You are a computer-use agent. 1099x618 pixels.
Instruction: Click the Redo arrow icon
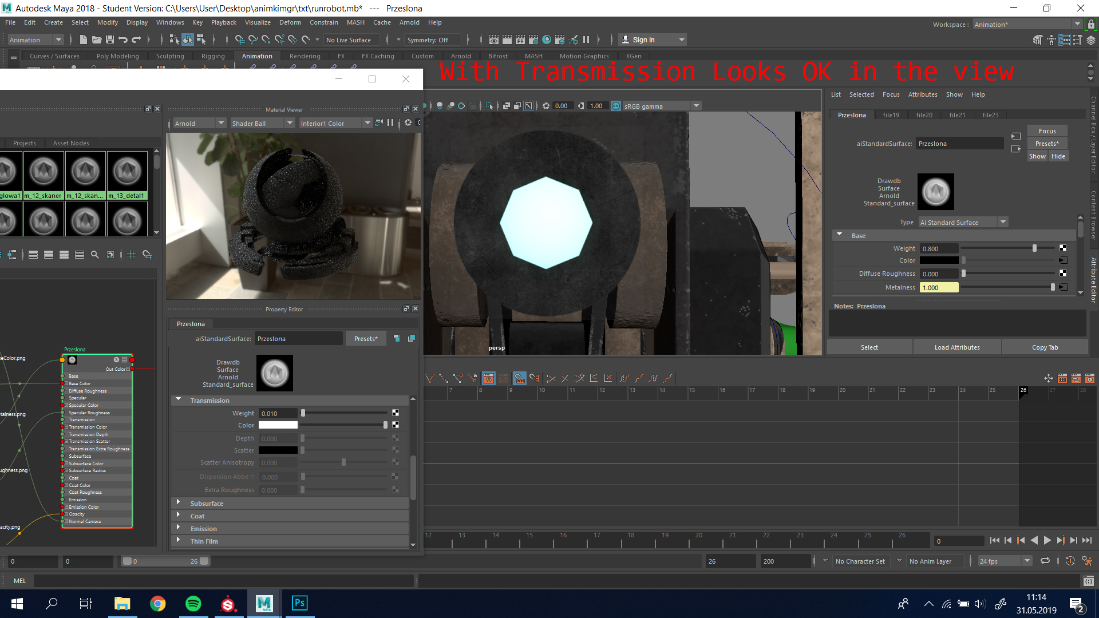136,39
